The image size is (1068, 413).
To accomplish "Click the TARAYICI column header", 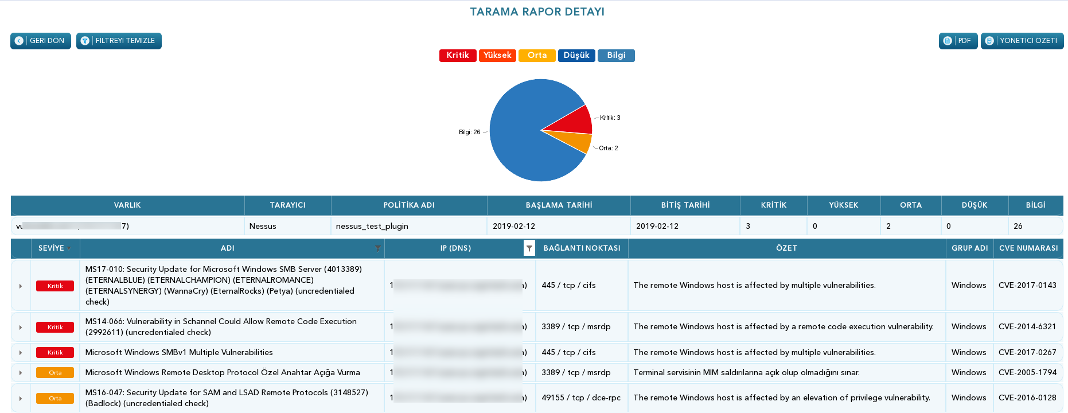I will pos(288,205).
